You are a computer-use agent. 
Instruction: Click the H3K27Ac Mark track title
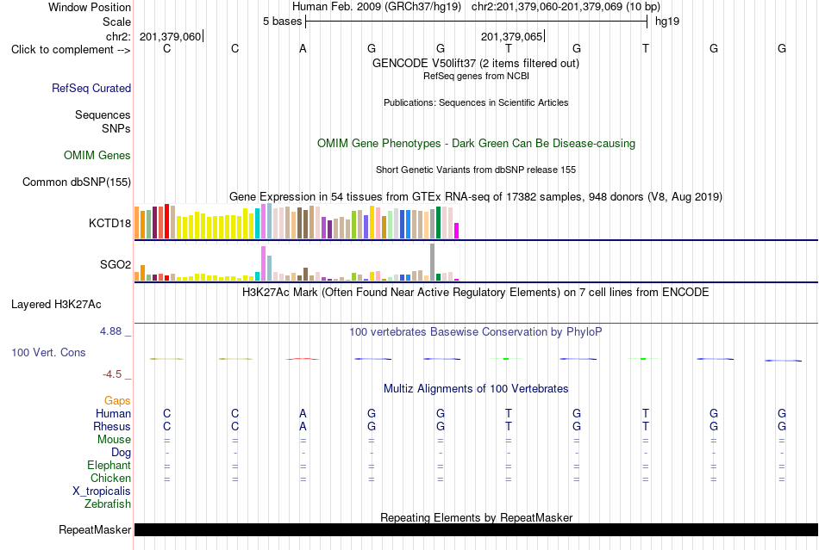[475, 292]
